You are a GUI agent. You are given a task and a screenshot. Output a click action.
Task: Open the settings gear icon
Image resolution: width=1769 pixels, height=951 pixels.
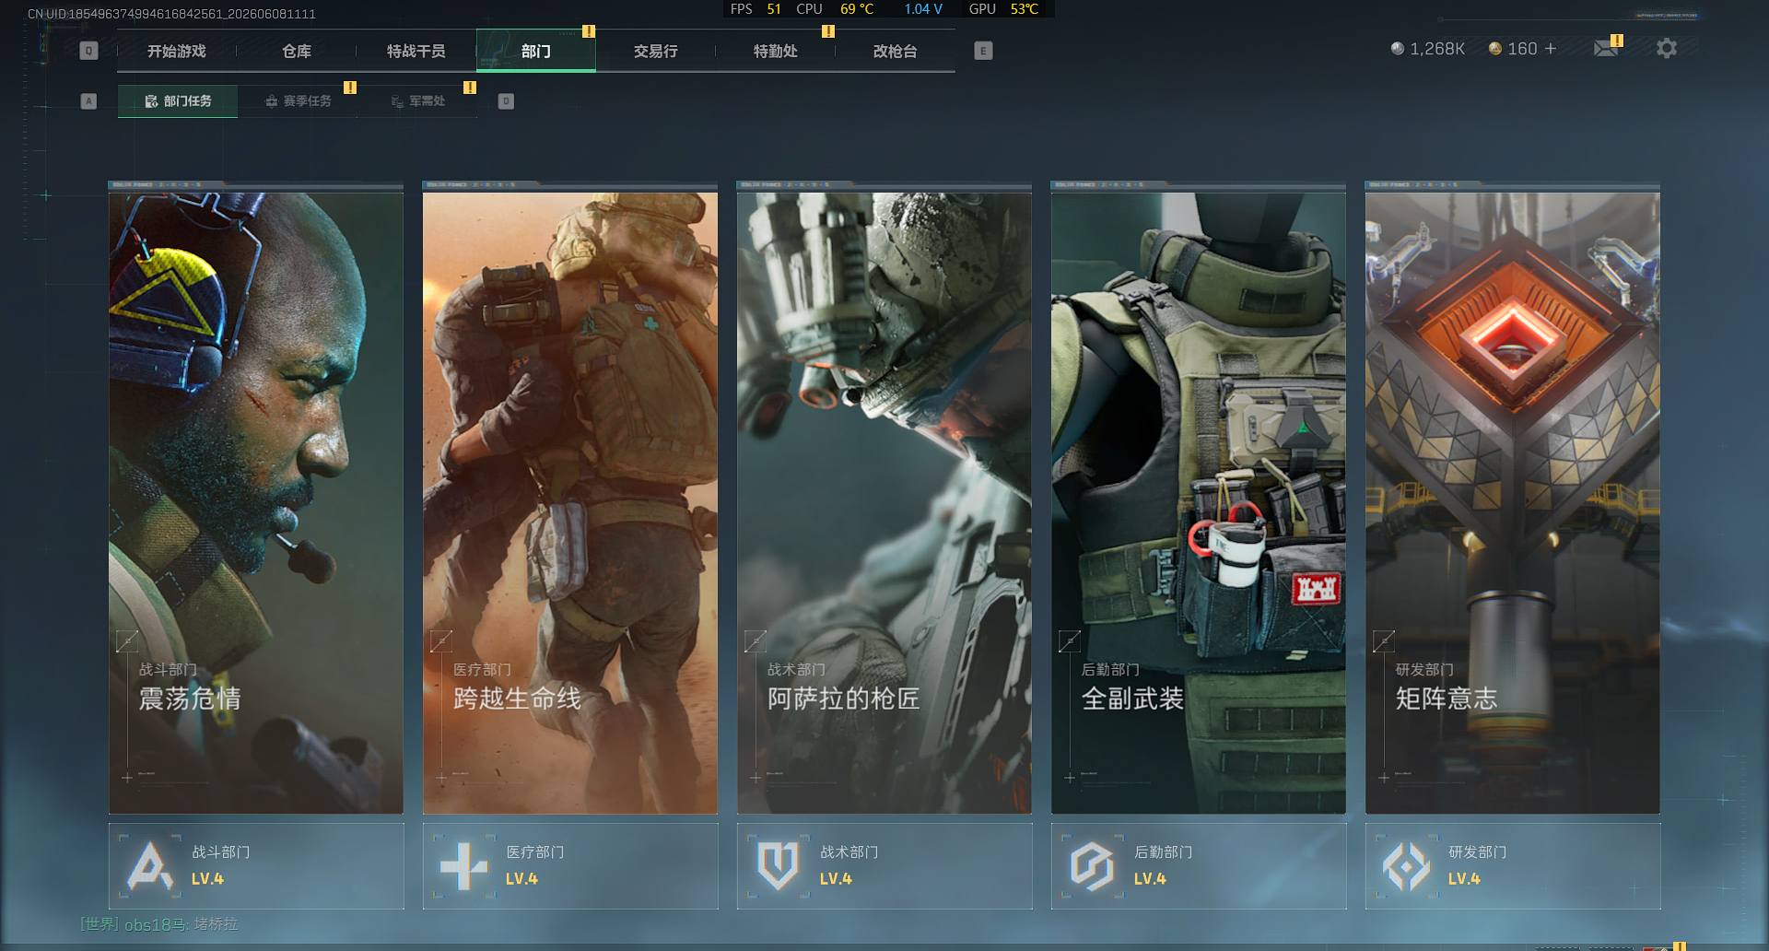click(x=1666, y=49)
